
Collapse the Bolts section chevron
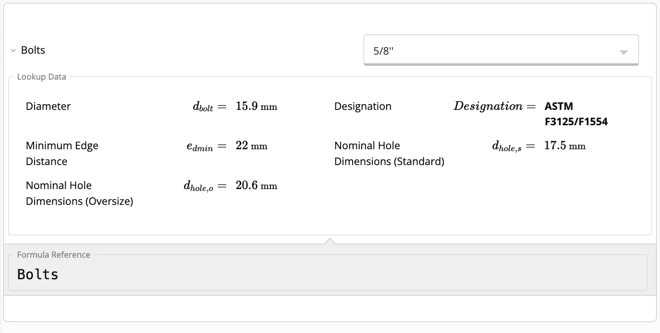pos(13,51)
